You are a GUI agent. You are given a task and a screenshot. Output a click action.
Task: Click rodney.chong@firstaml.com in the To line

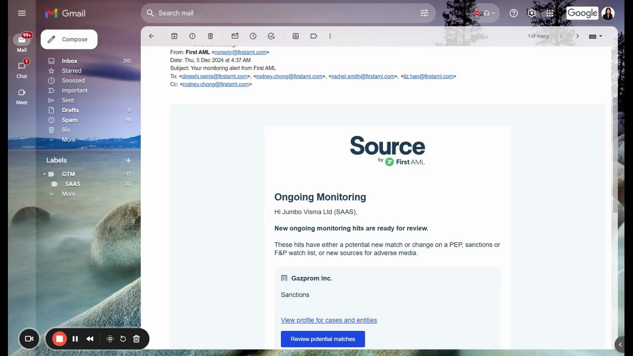click(289, 76)
